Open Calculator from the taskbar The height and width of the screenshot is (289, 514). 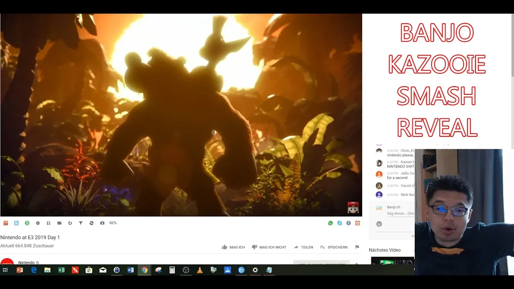pyautogui.click(x=172, y=270)
